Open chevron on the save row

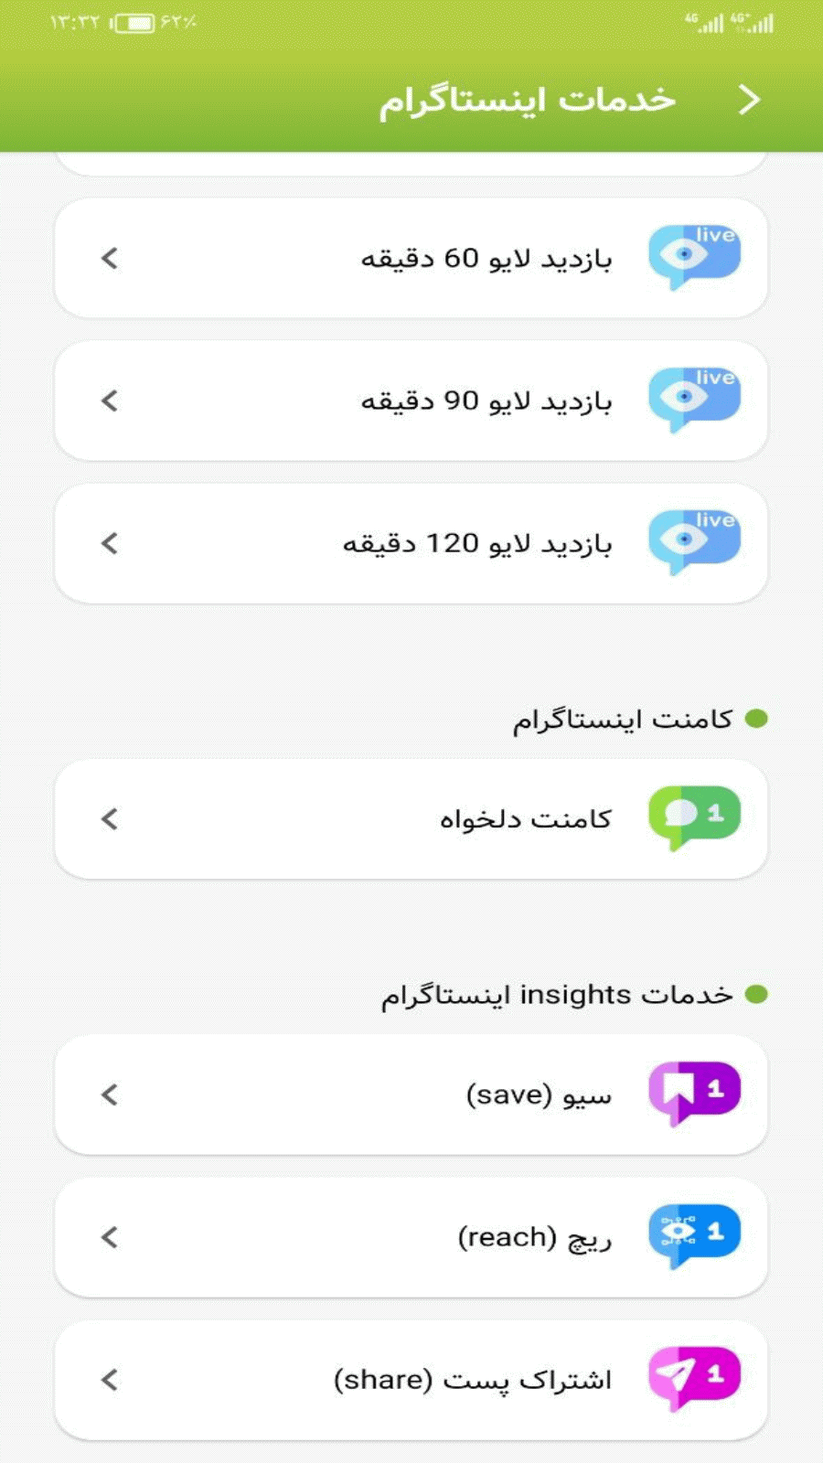coord(110,1095)
